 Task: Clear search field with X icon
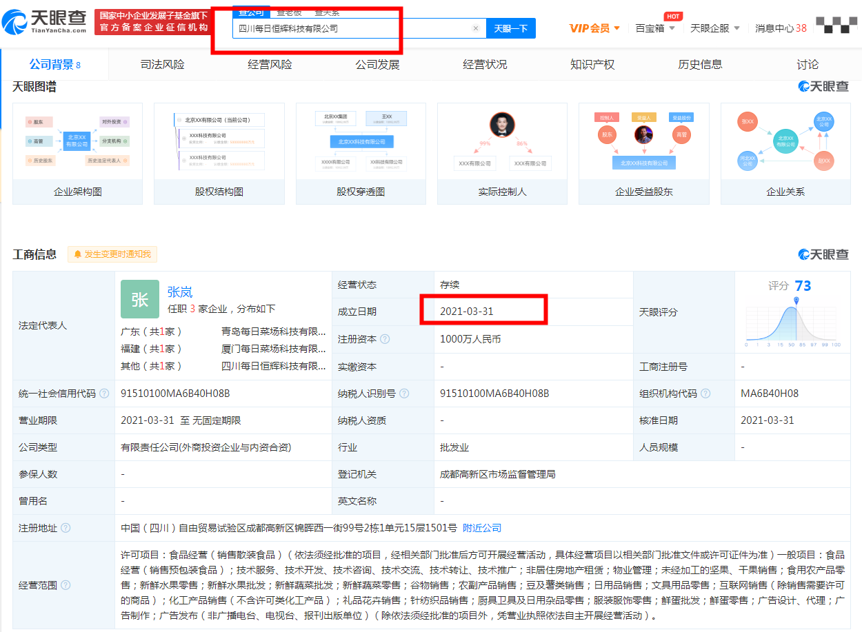click(x=475, y=28)
